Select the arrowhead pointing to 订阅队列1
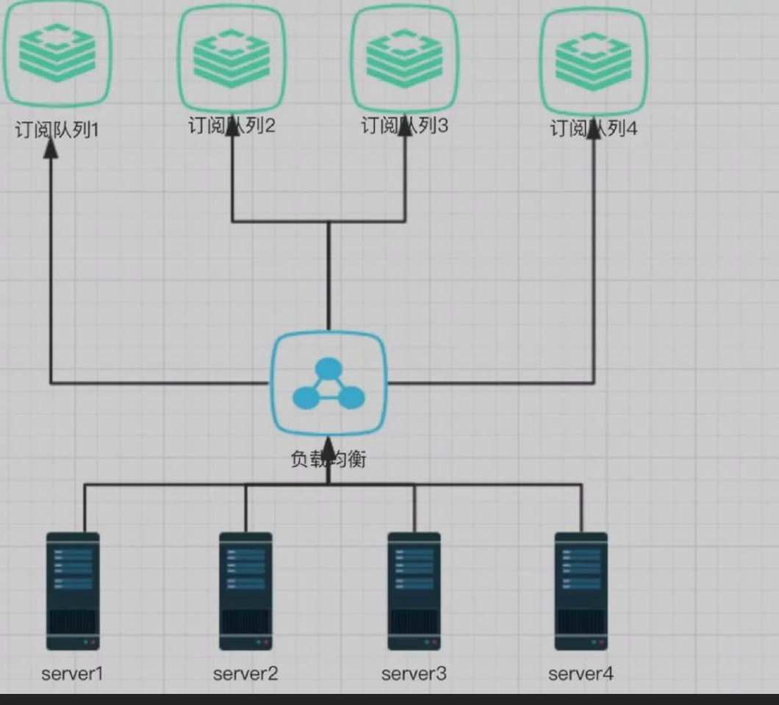This screenshot has height=705, width=779. click(x=51, y=148)
